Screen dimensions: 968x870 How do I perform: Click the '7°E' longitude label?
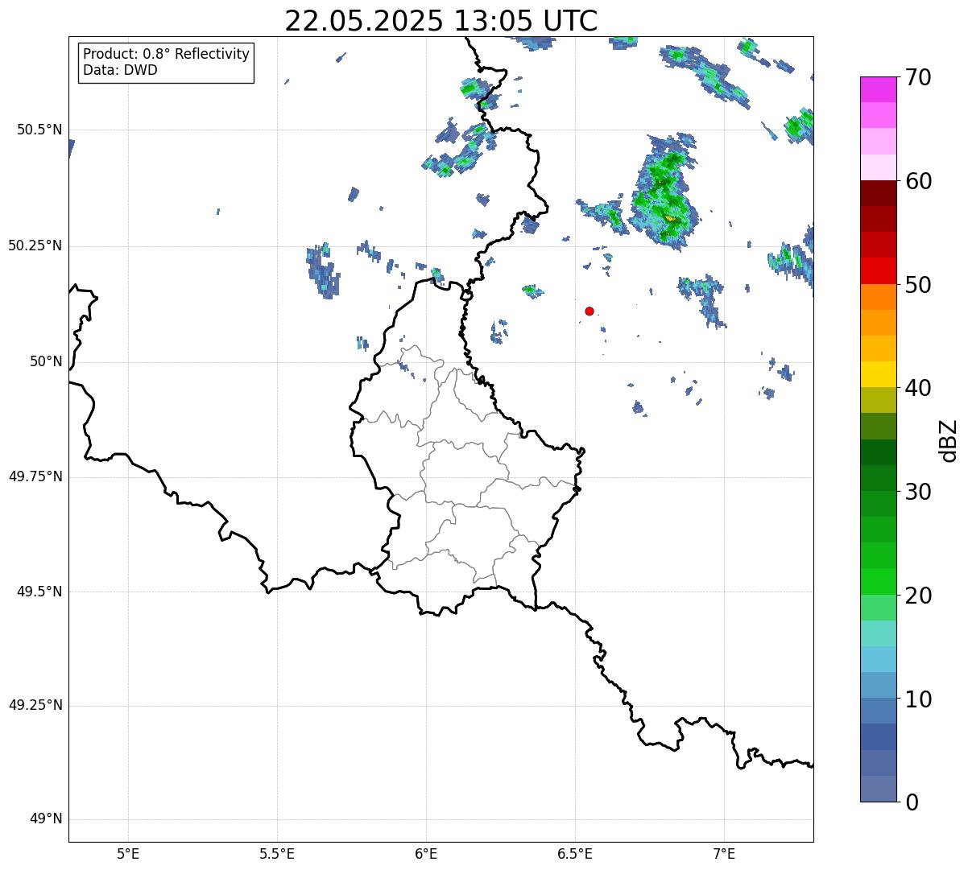[x=724, y=853]
